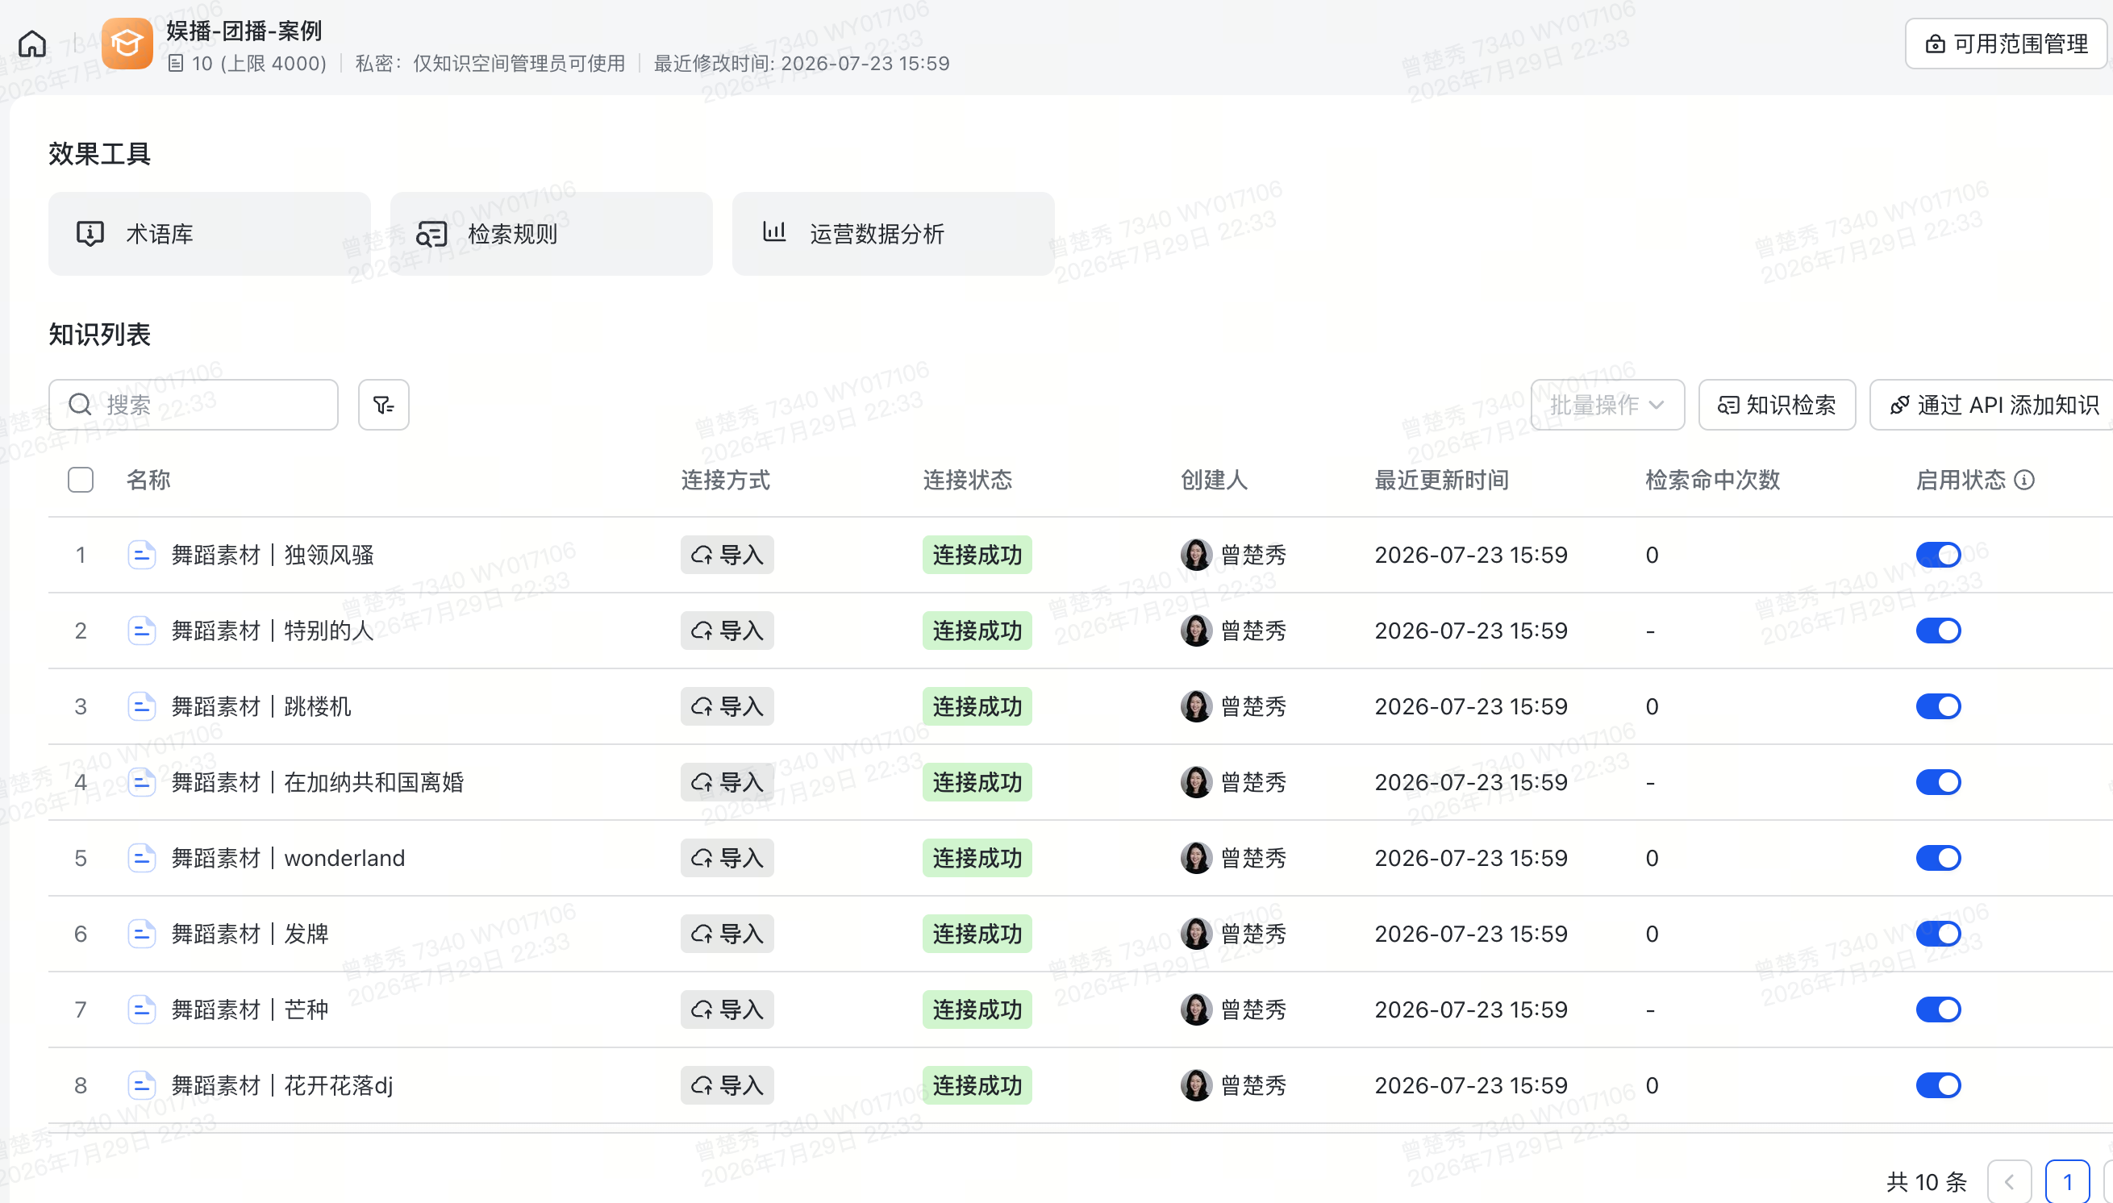
Task: Click 连接成功 status in 发牌 row
Action: 977,934
